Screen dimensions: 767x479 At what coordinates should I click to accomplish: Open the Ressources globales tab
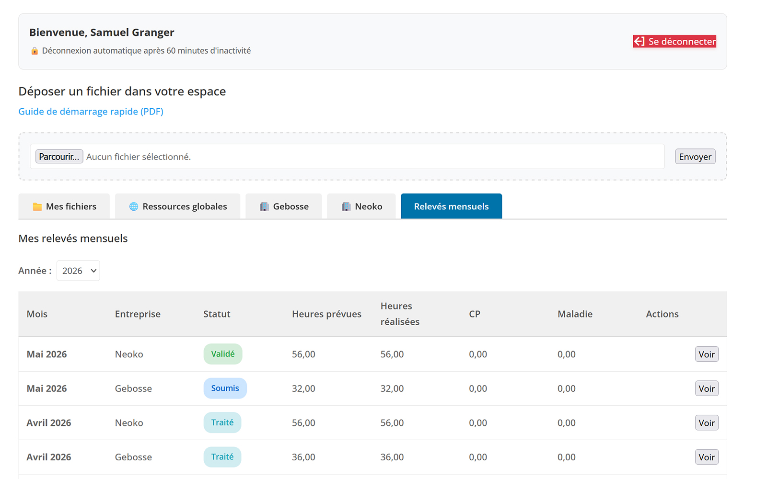tap(178, 206)
